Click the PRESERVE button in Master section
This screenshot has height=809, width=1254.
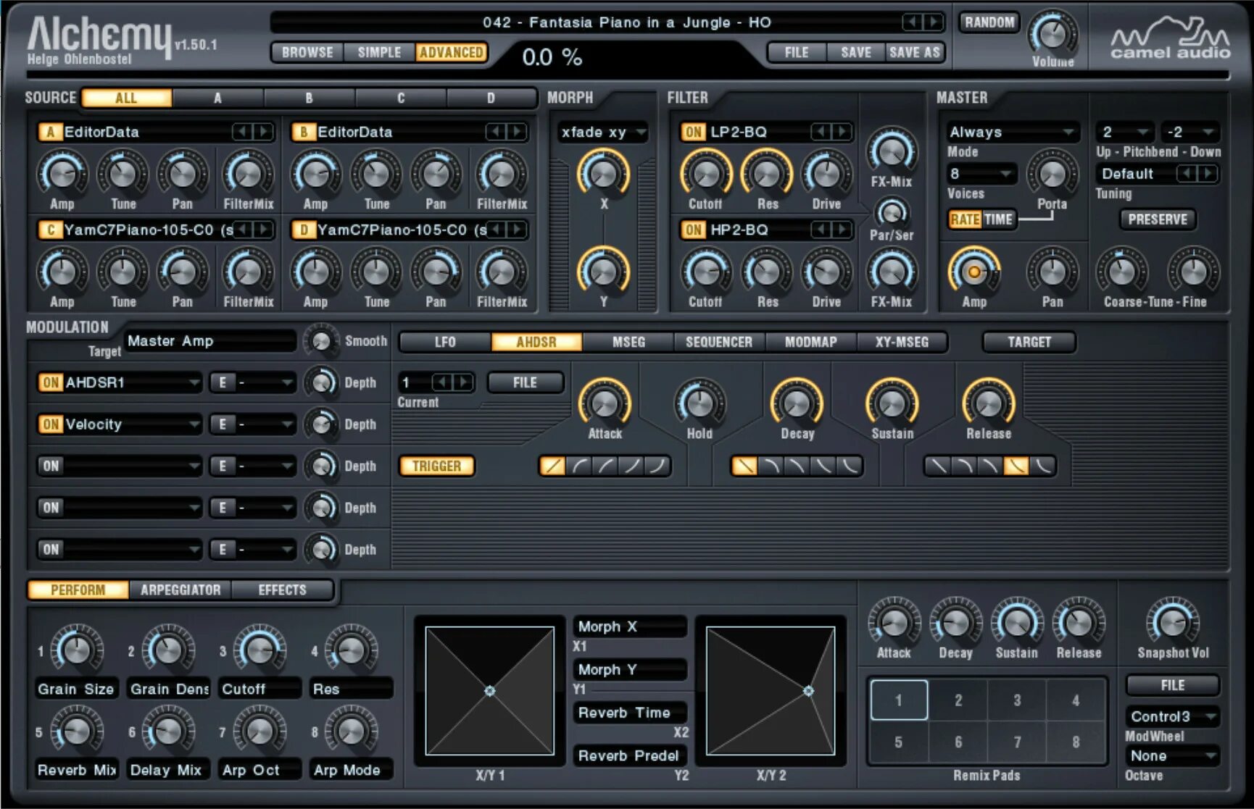coord(1158,219)
